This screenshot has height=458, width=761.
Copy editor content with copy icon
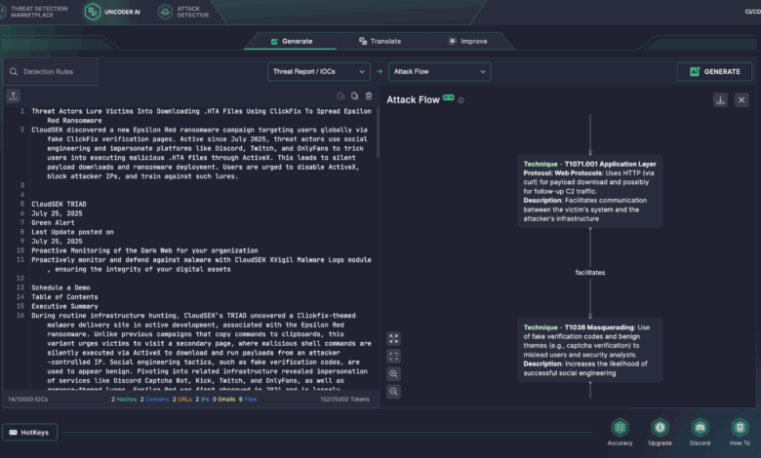[x=355, y=95]
